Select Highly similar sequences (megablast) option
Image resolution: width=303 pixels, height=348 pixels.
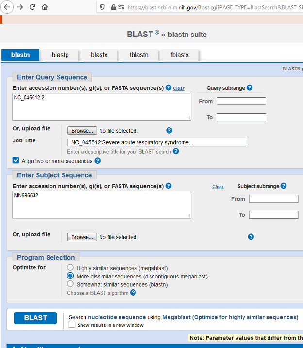(x=70, y=268)
